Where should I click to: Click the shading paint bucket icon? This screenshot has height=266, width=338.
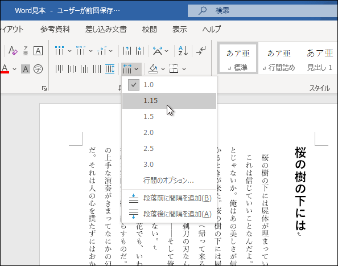pyautogui.click(x=153, y=69)
